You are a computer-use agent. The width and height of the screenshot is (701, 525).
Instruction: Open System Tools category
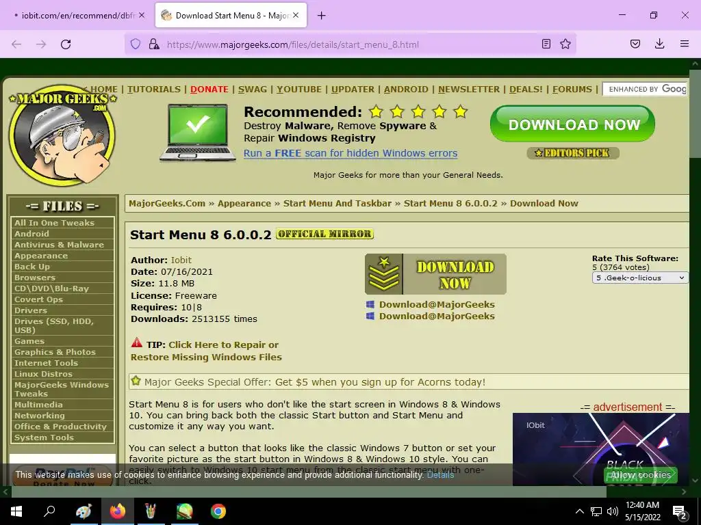[x=44, y=437]
